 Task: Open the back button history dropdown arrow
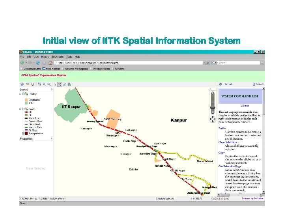click(x=26, y=63)
